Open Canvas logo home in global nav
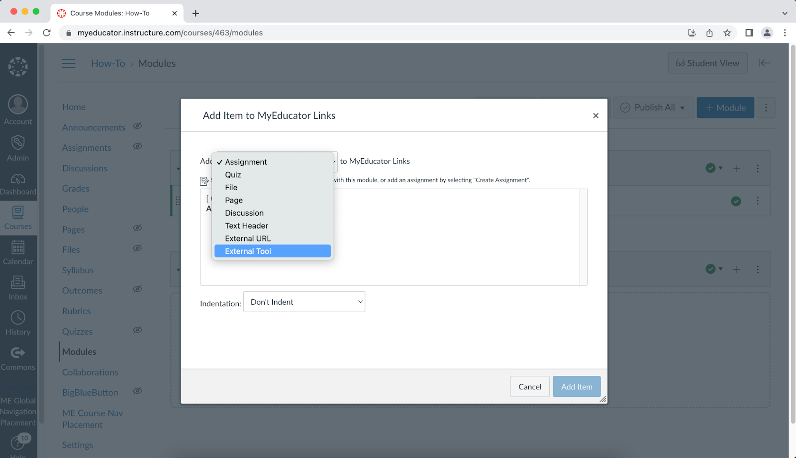The image size is (796, 458). click(x=18, y=67)
